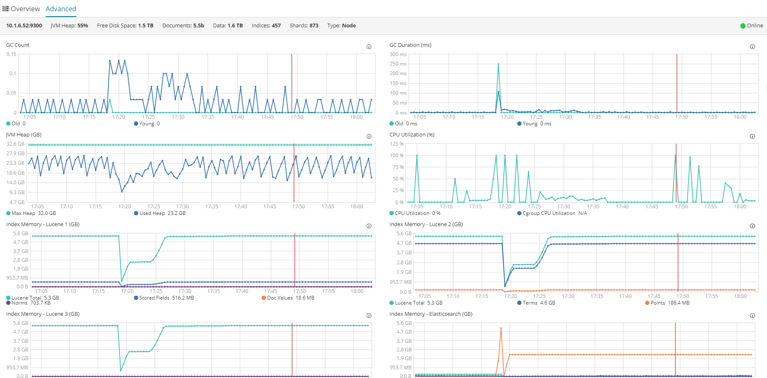767x378 pixels.
Task: Click the Indices: 457 entry
Action: pyautogui.click(x=266, y=26)
